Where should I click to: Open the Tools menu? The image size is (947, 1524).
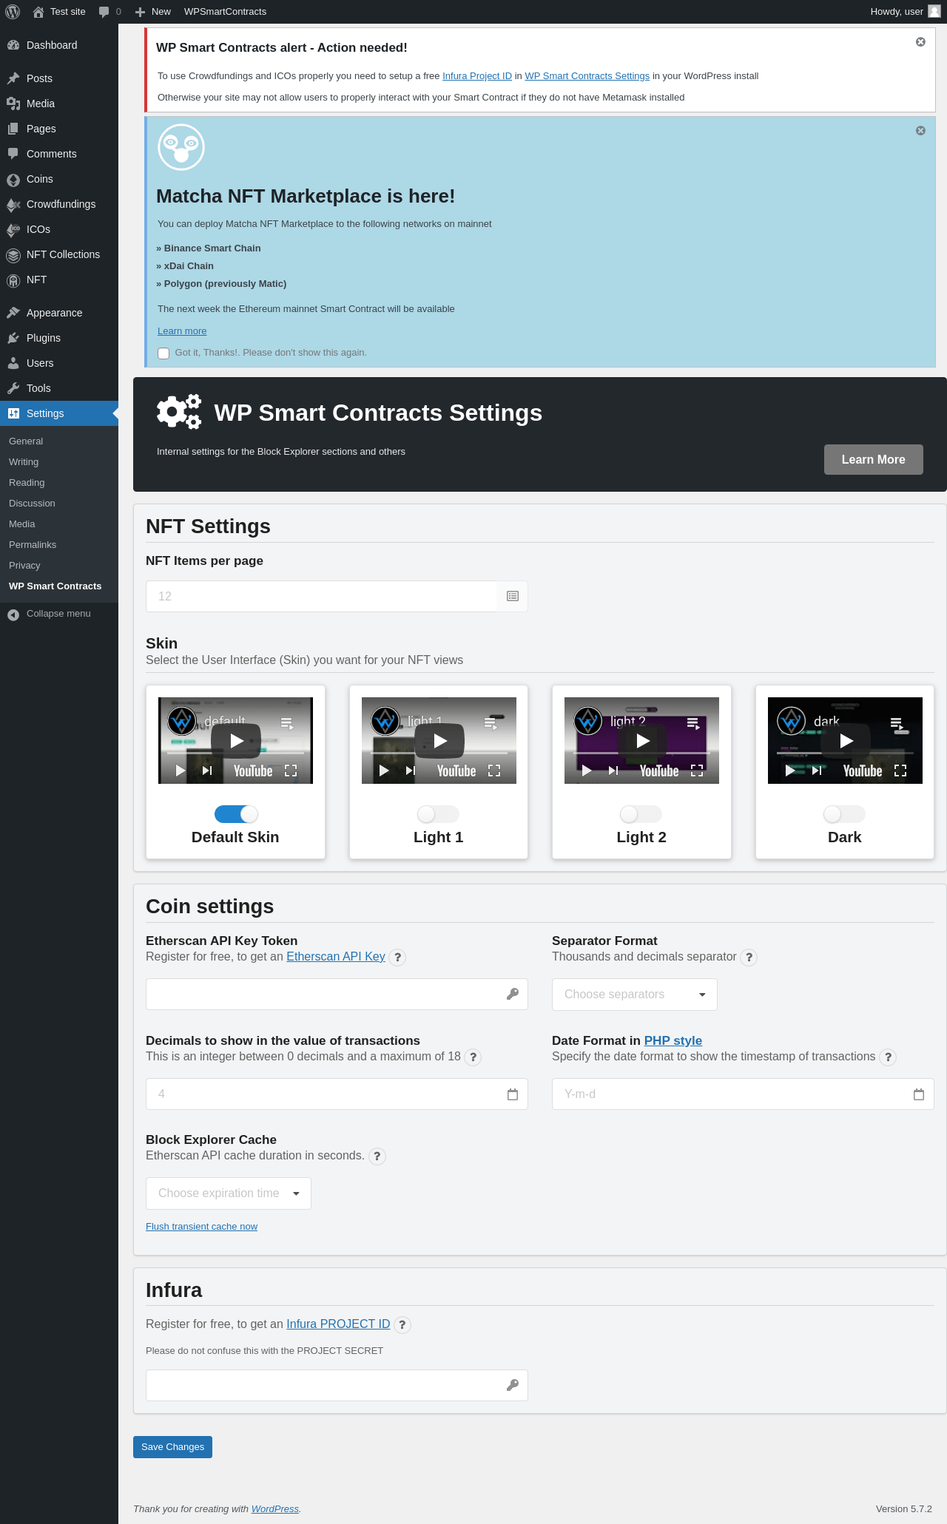59,388
